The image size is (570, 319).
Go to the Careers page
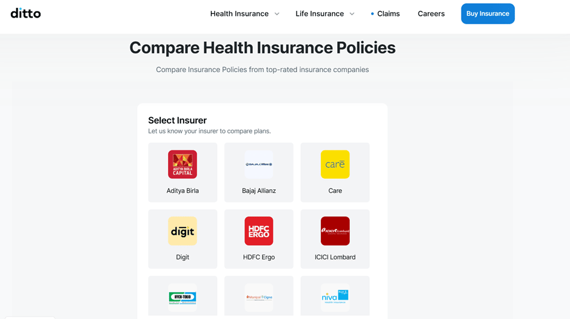[x=431, y=14]
